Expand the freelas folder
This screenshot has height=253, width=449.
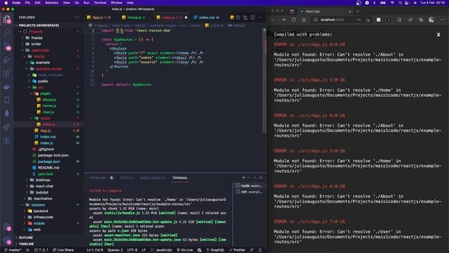pyautogui.click(x=36, y=38)
